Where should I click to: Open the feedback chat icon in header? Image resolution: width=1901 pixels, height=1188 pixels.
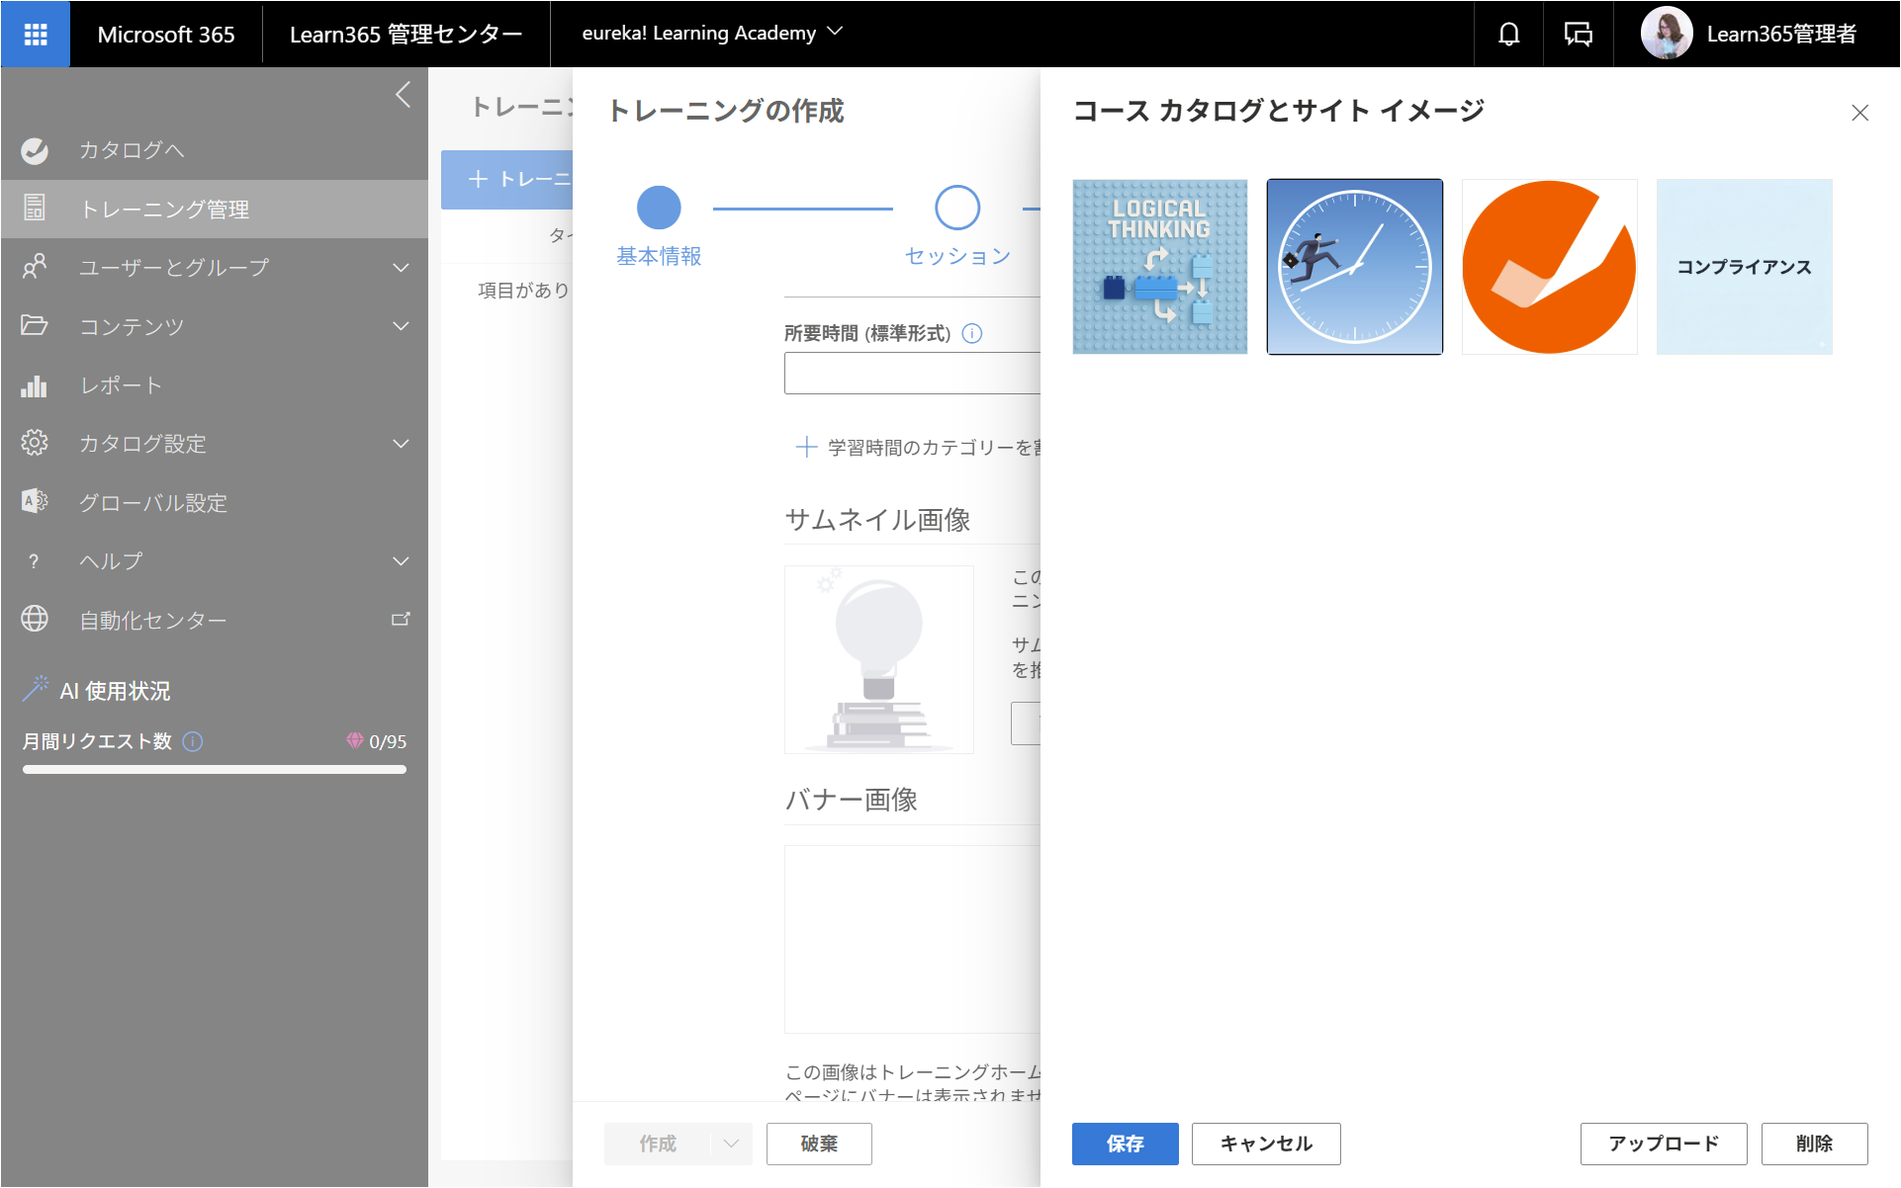1579,35
